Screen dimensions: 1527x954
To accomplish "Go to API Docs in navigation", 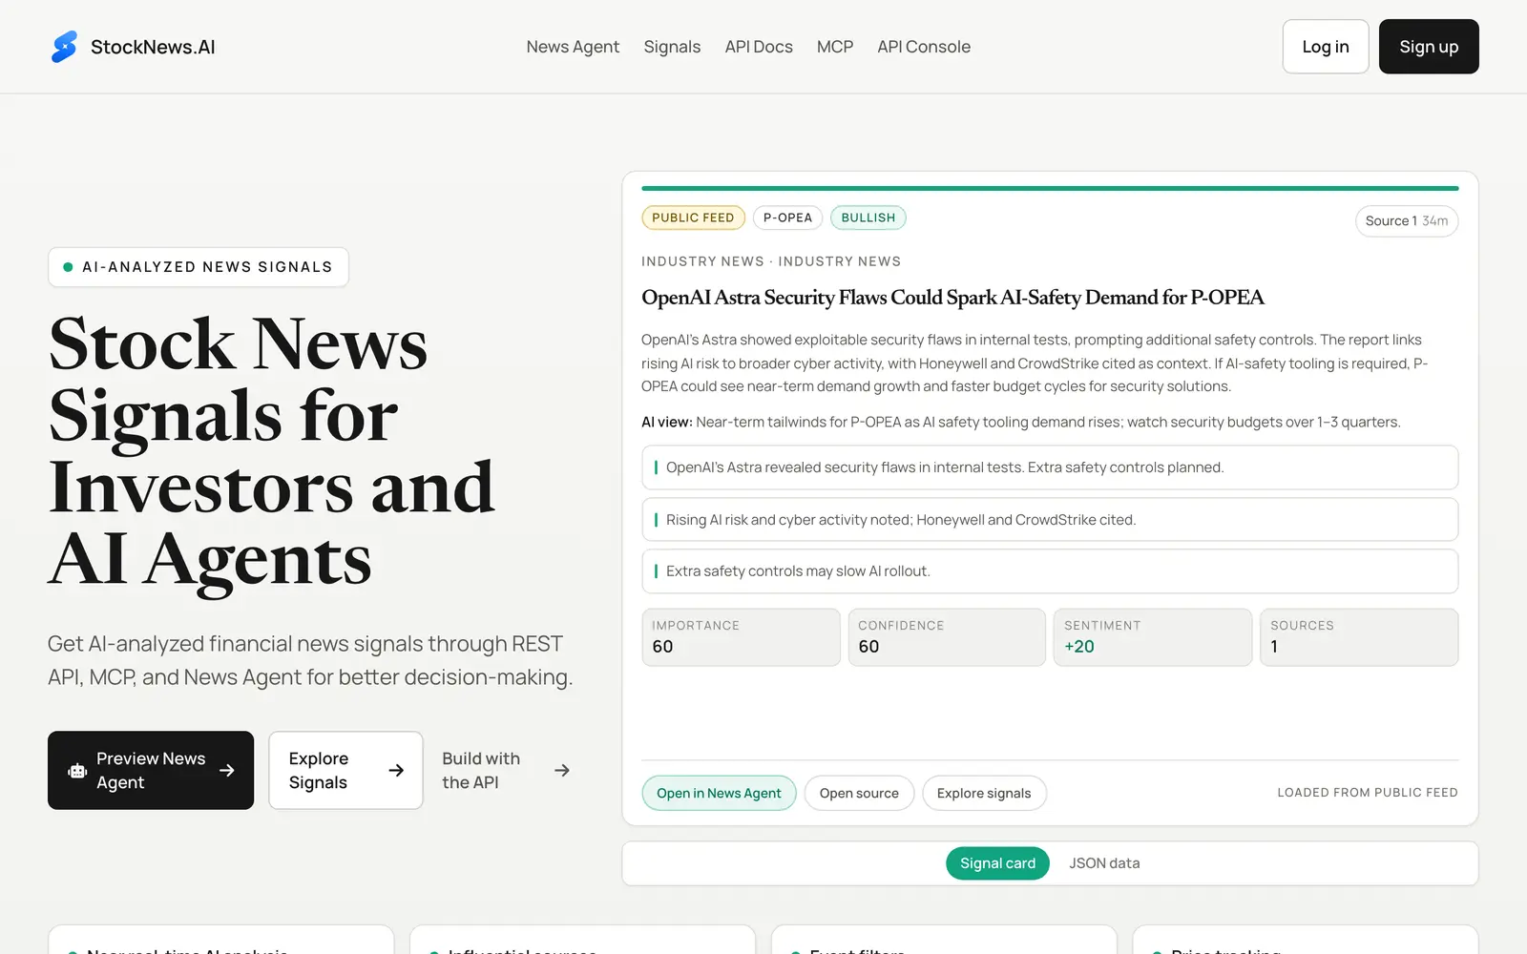I will [x=759, y=47].
